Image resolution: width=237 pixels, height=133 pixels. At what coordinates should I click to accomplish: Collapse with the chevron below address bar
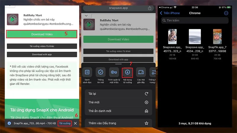pyautogui.click(x=86, y=16)
